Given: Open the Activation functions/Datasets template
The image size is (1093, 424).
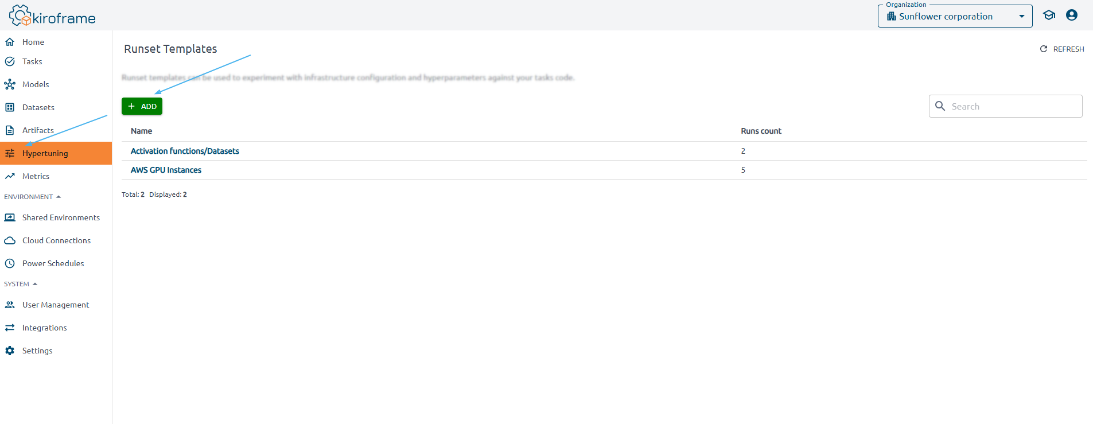Looking at the screenshot, I should 185,151.
